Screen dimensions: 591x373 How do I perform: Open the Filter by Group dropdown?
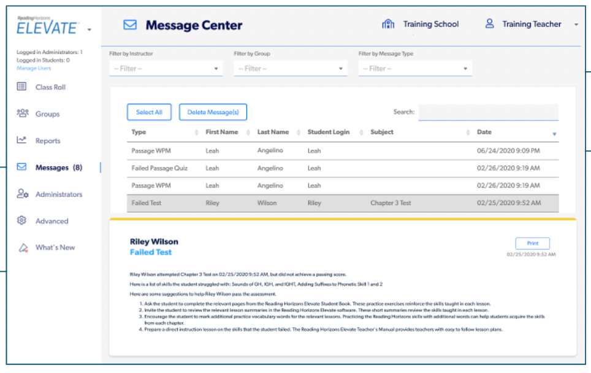pyautogui.click(x=290, y=69)
